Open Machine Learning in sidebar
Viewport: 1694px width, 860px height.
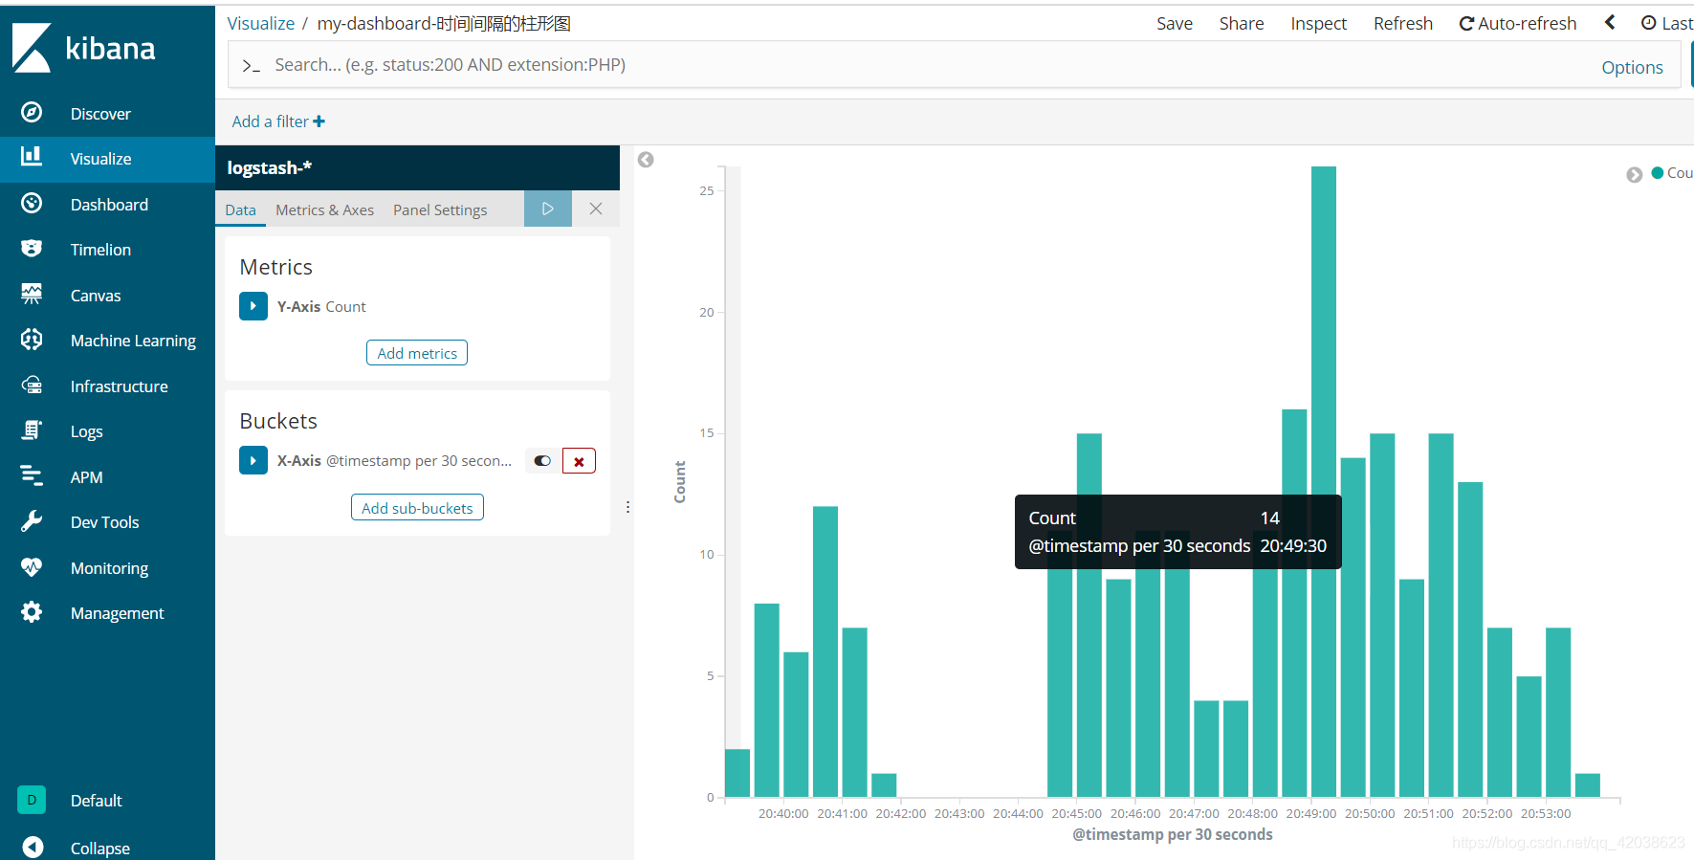click(133, 341)
